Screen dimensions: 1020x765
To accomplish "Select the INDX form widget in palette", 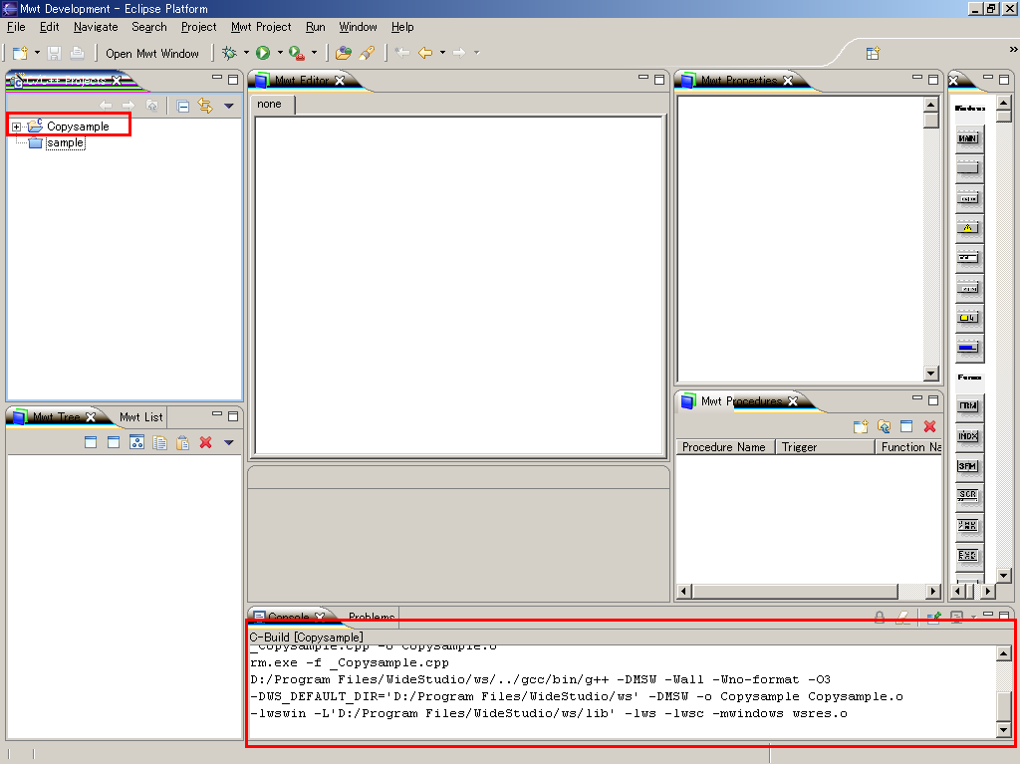I will [x=968, y=436].
